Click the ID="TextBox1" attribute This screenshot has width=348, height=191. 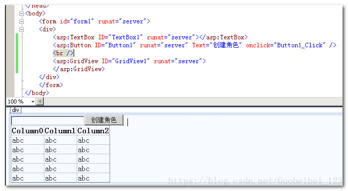(x=120, y=37)
